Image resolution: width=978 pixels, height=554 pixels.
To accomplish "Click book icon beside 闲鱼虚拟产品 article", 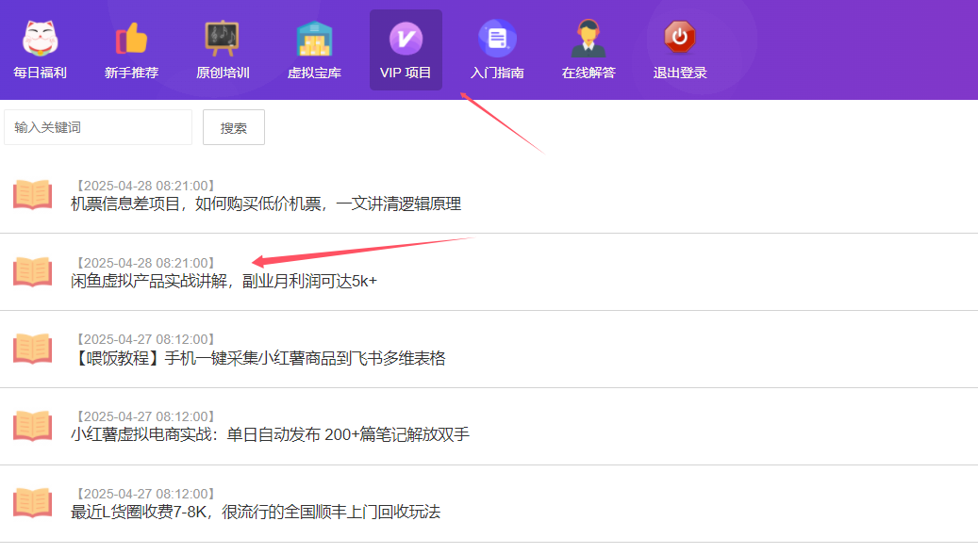I will 32,271.
